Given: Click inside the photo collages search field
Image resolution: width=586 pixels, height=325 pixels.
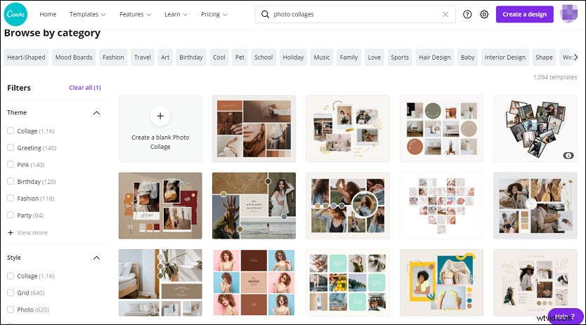Looking at the screenshot, I should point(355,14).
